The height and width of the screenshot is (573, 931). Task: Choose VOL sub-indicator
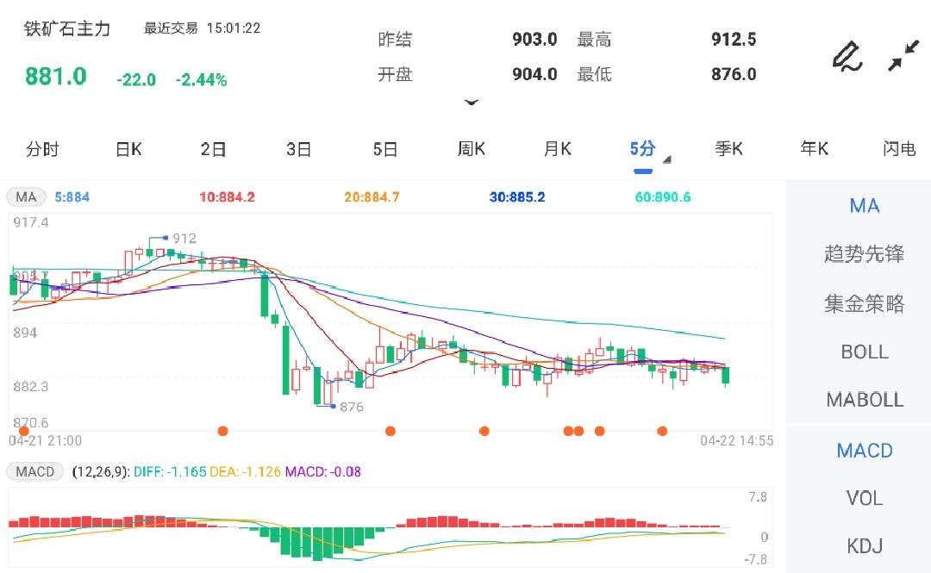click(x=865, y=498)
